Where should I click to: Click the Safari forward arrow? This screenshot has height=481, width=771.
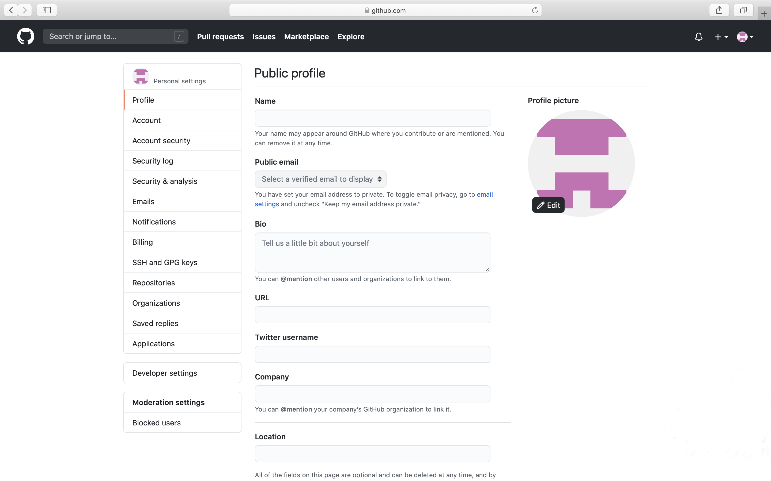click(x=25, y=10)
